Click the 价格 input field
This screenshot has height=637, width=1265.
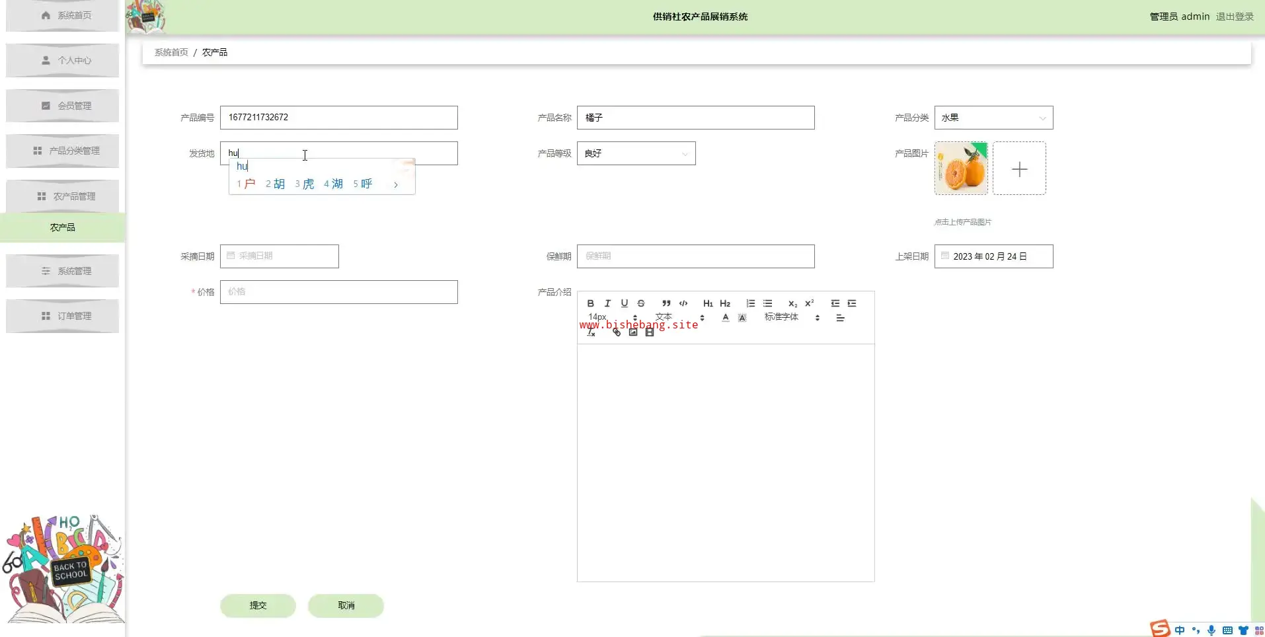click(x=338, y=292)
